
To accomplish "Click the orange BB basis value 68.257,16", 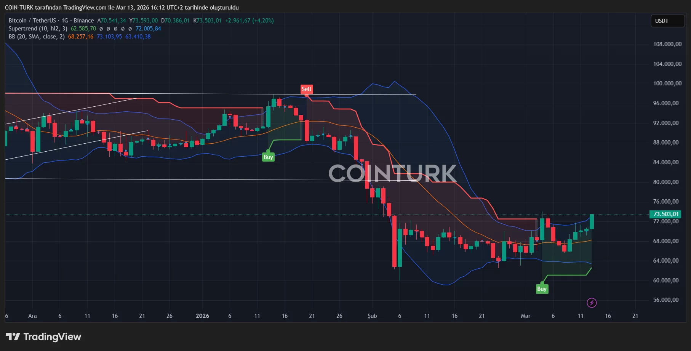I will click(x=80, y=37).
